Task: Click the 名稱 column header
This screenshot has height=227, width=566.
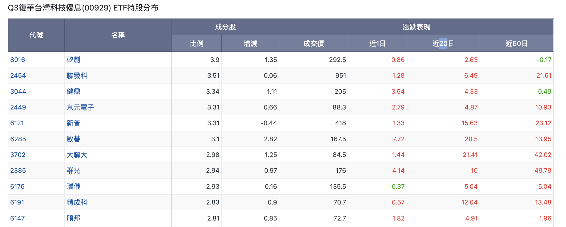Action: click(118, 35)
